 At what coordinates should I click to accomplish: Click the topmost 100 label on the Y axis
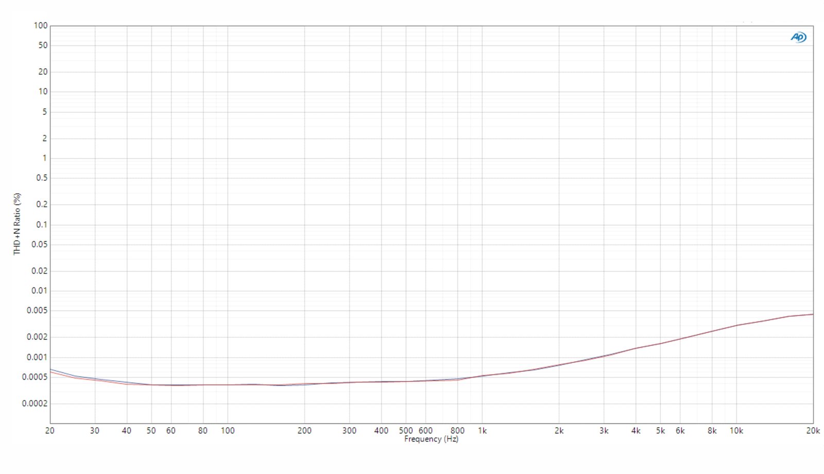coord(41,25)
